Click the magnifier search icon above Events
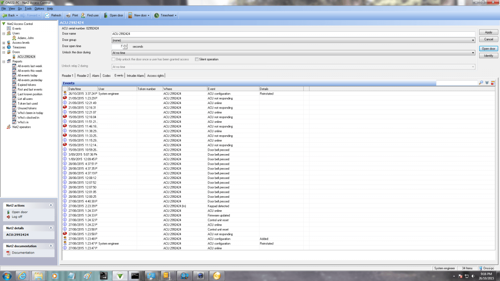500x281 pixels. click(481, 83)
